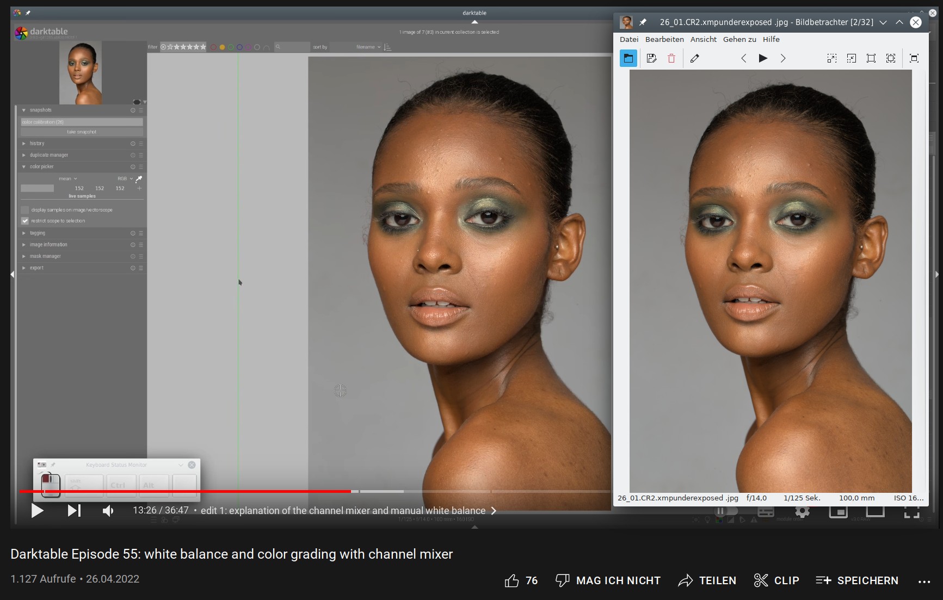Open the Ansicht menu
943x600 pixels.
(x=703, y=39)
